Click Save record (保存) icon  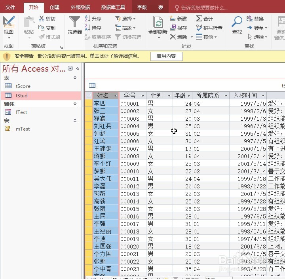(173, 28)
